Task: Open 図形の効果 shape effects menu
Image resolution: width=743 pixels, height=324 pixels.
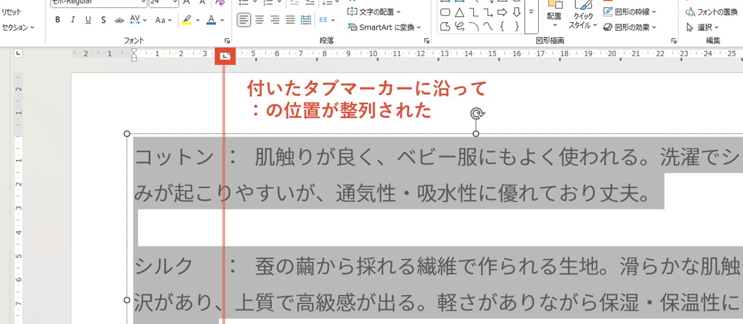Action: point(630,27)
